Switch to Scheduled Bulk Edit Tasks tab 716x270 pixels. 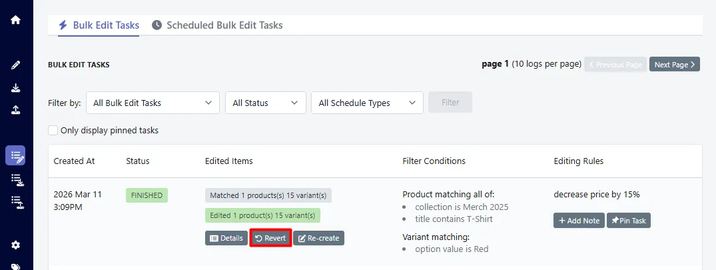(217, 25)
